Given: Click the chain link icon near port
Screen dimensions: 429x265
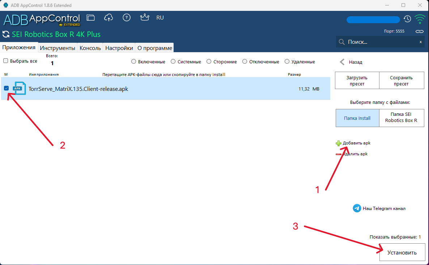Looking at the screenshot, I should pyautogui.click(x=420, y=31).
